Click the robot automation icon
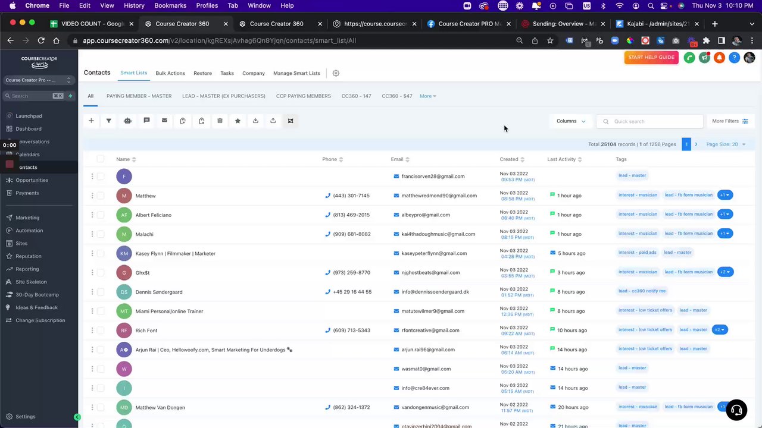Image resolution: width=762 pixels, height=428 pixels. coord(127,121)
